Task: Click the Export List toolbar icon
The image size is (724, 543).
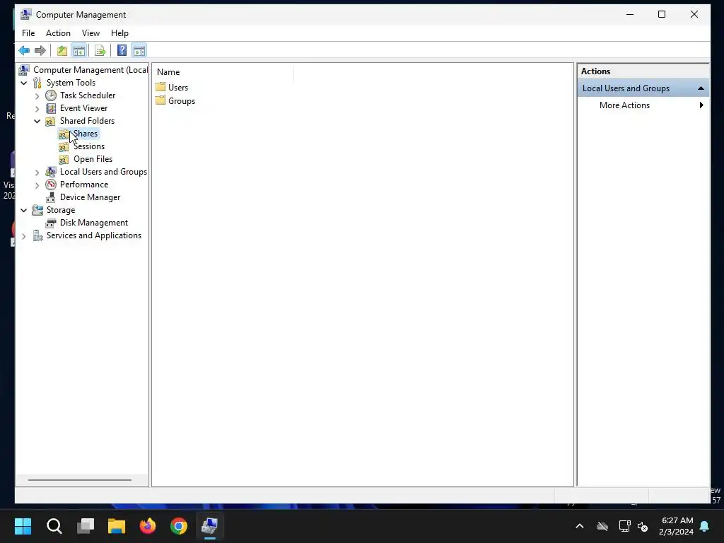Action: coord(100,50)
